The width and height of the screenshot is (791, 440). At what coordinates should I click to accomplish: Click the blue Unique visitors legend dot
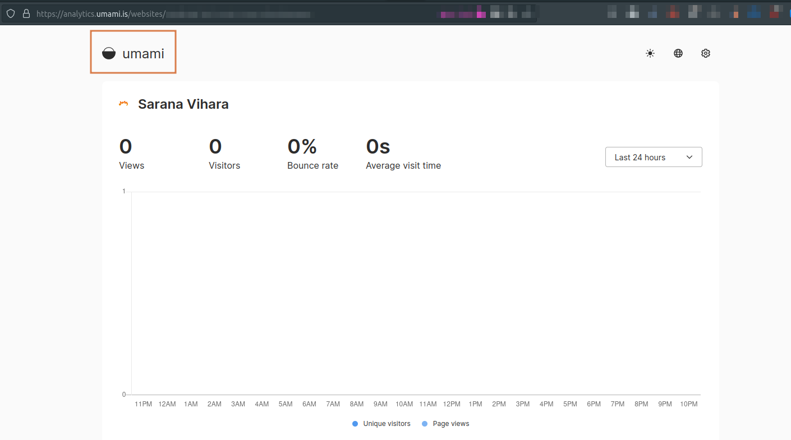(x=355, y=424)
